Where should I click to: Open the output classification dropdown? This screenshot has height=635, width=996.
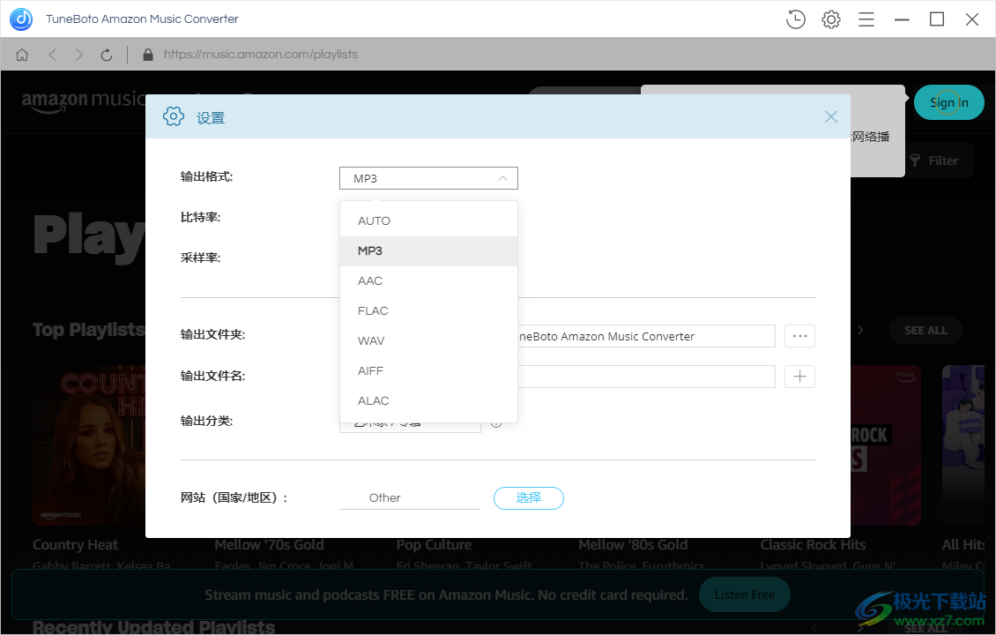(x=410, y=426)
